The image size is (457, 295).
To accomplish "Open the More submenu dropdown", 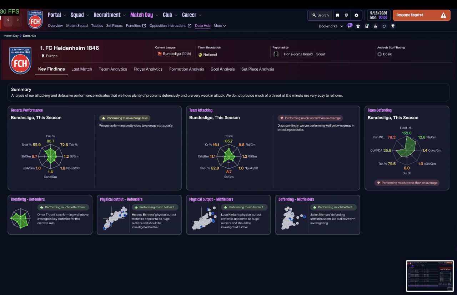I will point(220,26).
